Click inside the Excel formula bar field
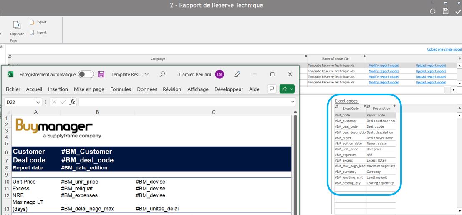This screenshot has height=215, width=462. tap(184, 102)
